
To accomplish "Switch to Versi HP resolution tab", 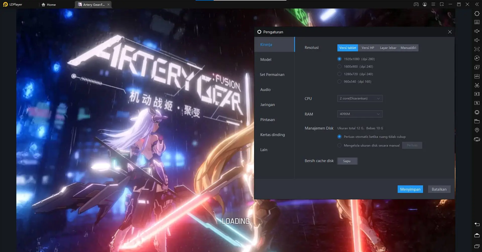I will (x=368, y=48).
